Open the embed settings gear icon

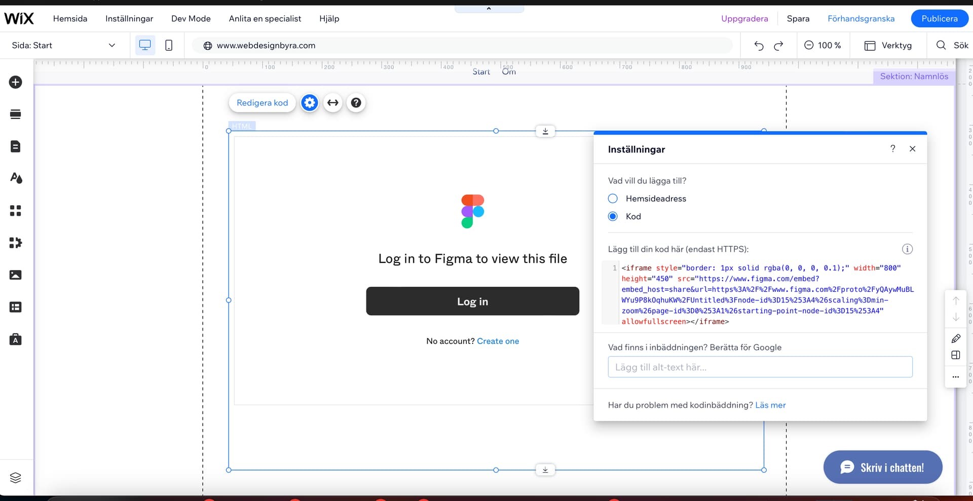(310, 103)
